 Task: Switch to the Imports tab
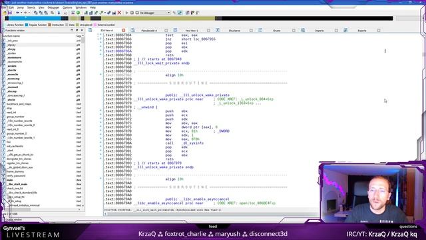pyautogui.click(x=319, y=31)
